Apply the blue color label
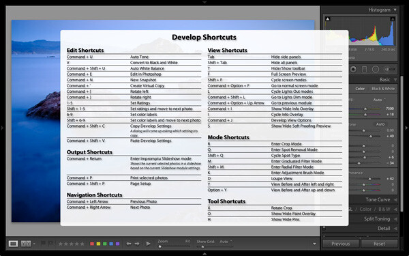This screenshot has width=409, height=256. 111,244
